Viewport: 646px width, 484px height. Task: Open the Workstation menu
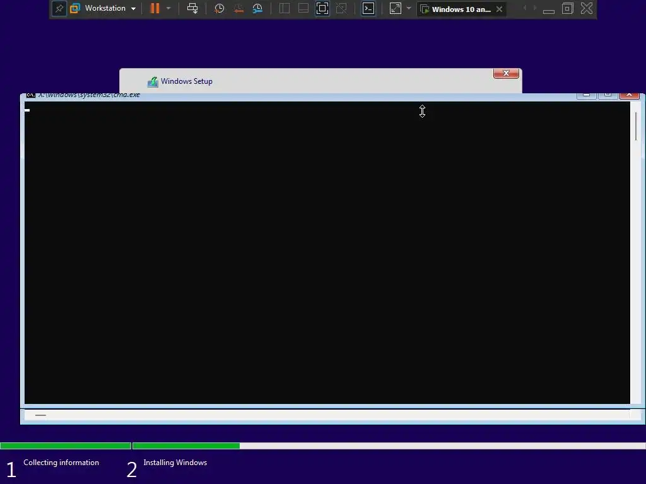point(105,8)
